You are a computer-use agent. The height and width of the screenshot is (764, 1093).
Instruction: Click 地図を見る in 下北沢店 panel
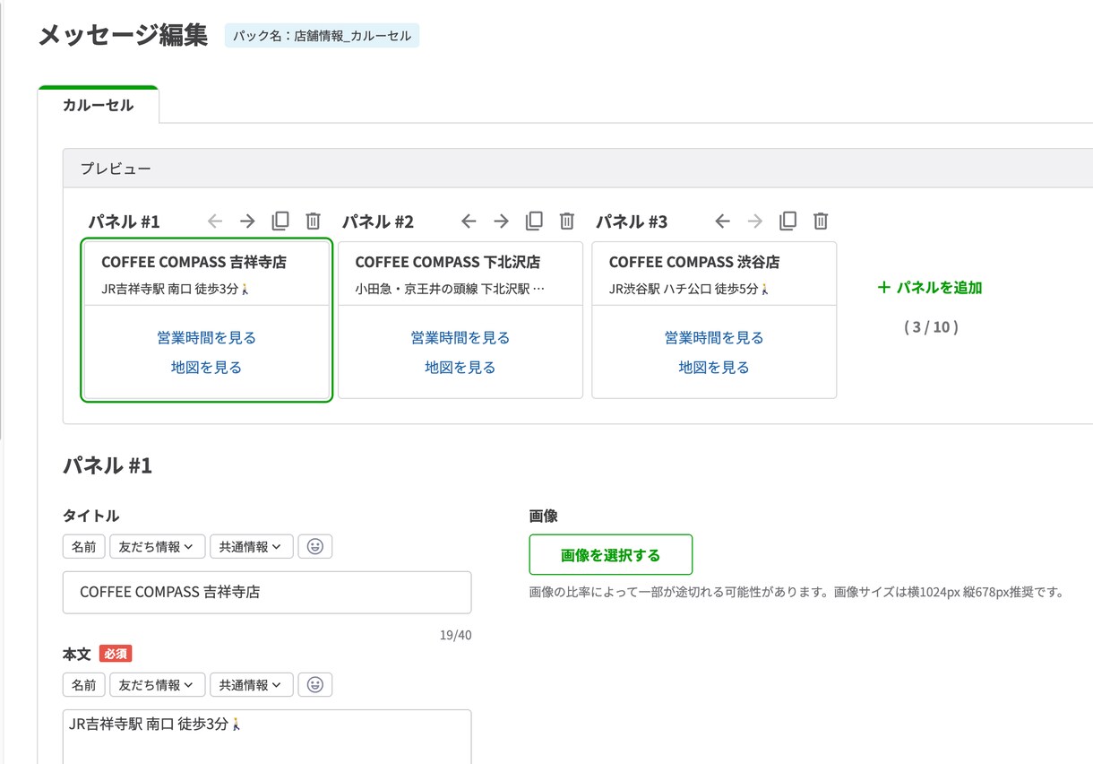pyautogui.click(x=460, y=368)
